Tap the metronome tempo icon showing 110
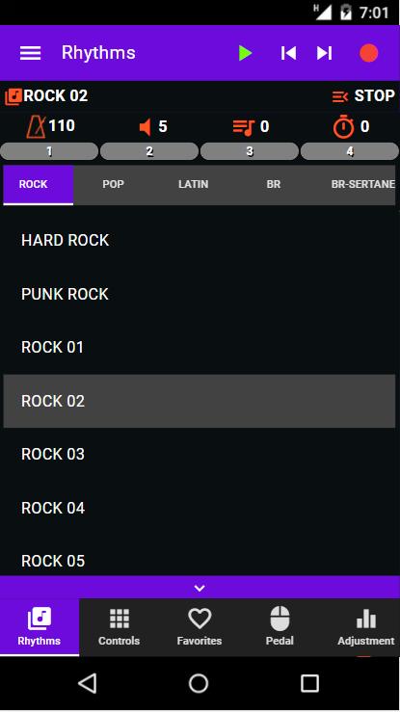This screenshot has height=712, width=400. point(36,126)
